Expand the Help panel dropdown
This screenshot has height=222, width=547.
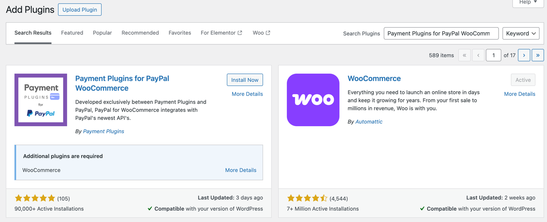point(528,2)
